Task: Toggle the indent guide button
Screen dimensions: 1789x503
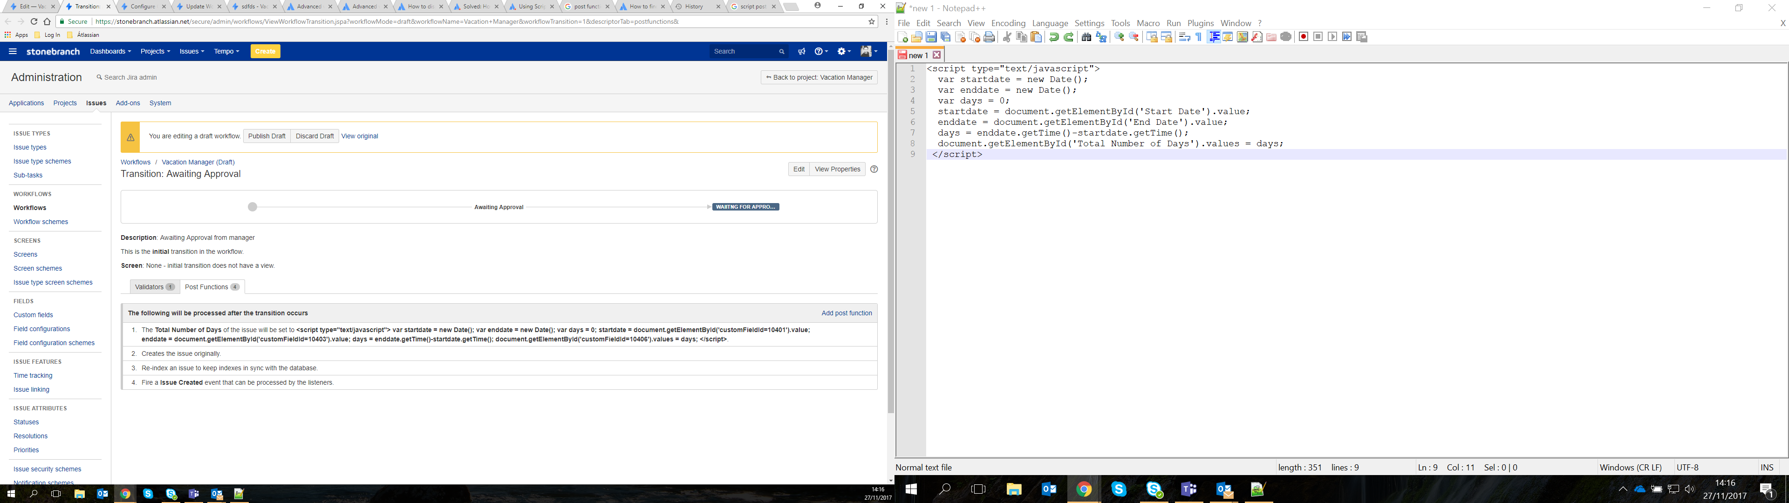Action: pos(1213,37)
